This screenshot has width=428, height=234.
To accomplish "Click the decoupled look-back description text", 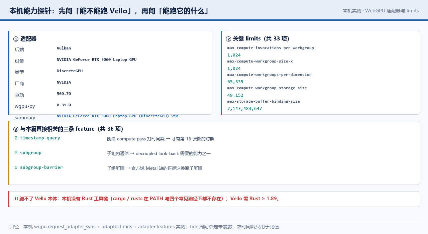I will point(159,153).
